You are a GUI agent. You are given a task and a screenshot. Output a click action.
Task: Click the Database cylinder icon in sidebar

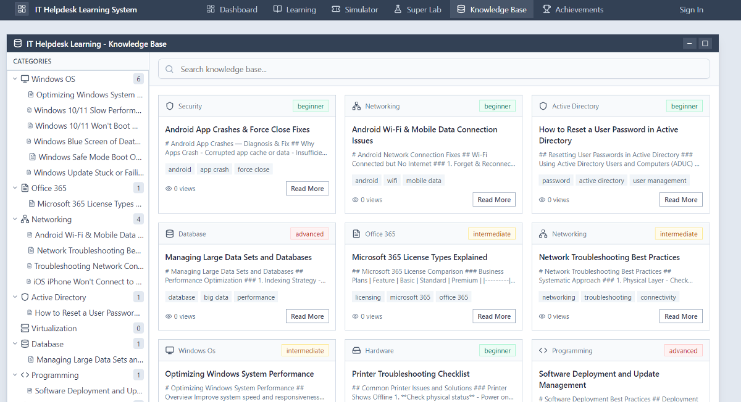click(25, 344)
